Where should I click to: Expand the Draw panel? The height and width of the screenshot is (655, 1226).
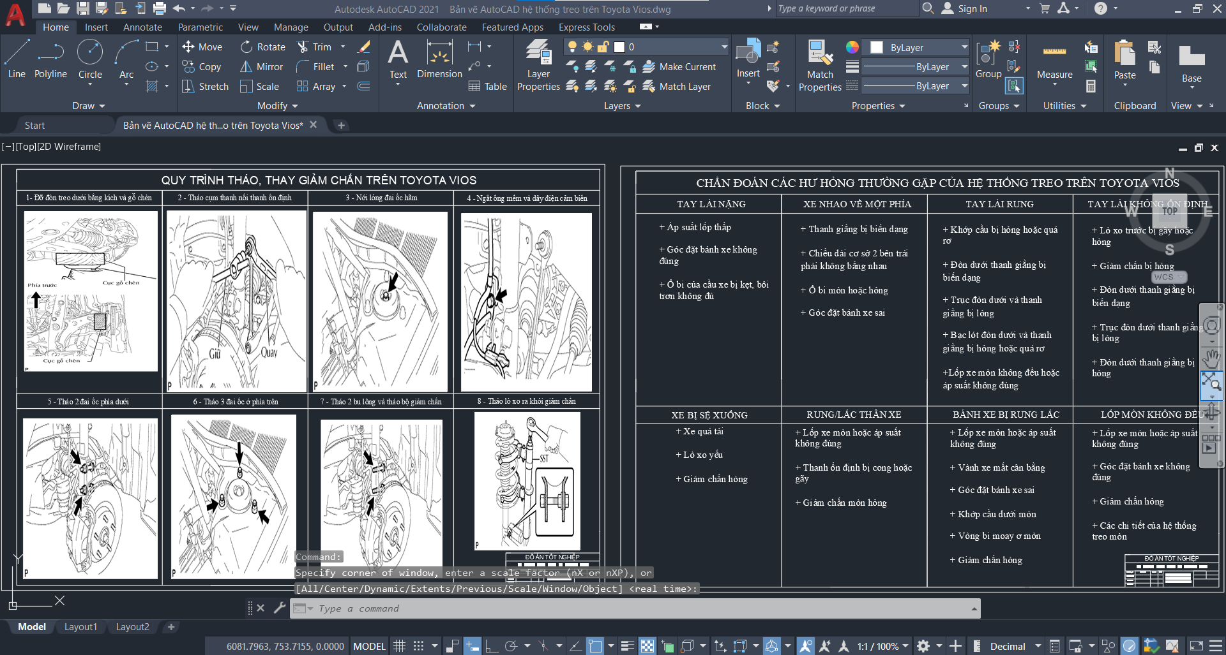tap(88, 106)
